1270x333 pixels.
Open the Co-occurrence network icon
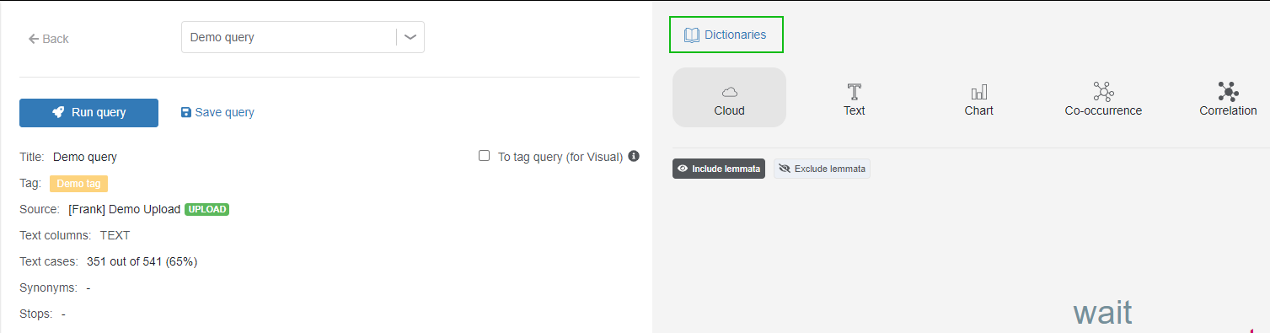[1103, 91]
